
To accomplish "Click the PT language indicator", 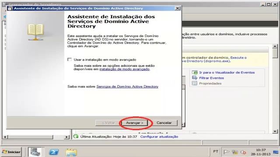I will coord(216,151).
